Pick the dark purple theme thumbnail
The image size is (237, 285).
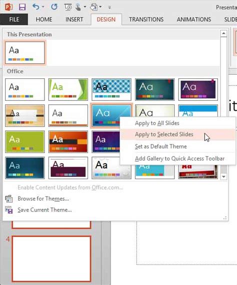[x=106, y=142]
